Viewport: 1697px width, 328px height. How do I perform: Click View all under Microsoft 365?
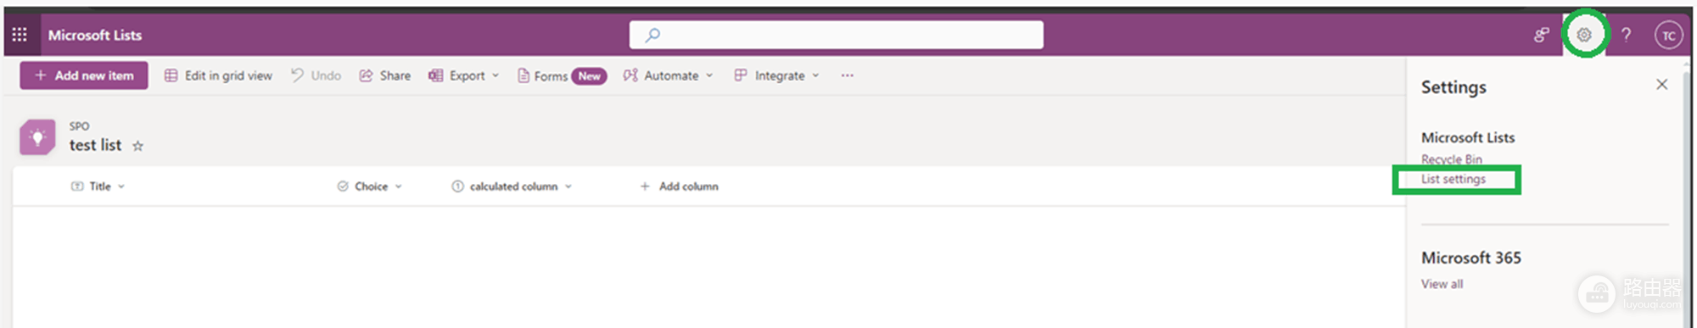click(1442, 284)
